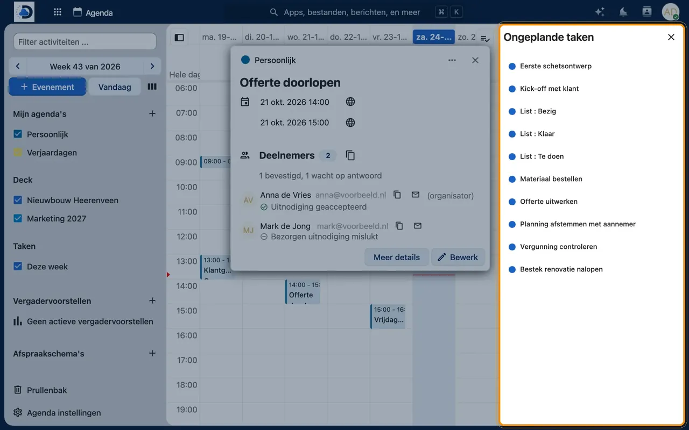Screen dimensions: 689x430
Task: Click the Filter activiteiten input field
Action: pos(85,42)
